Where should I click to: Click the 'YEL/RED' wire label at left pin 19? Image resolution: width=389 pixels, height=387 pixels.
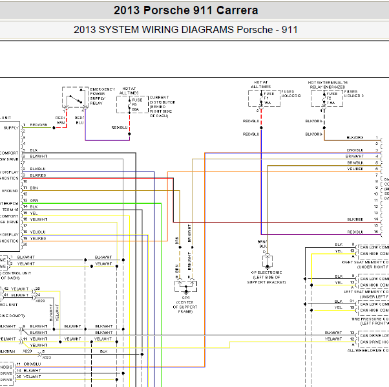point(38,238)
